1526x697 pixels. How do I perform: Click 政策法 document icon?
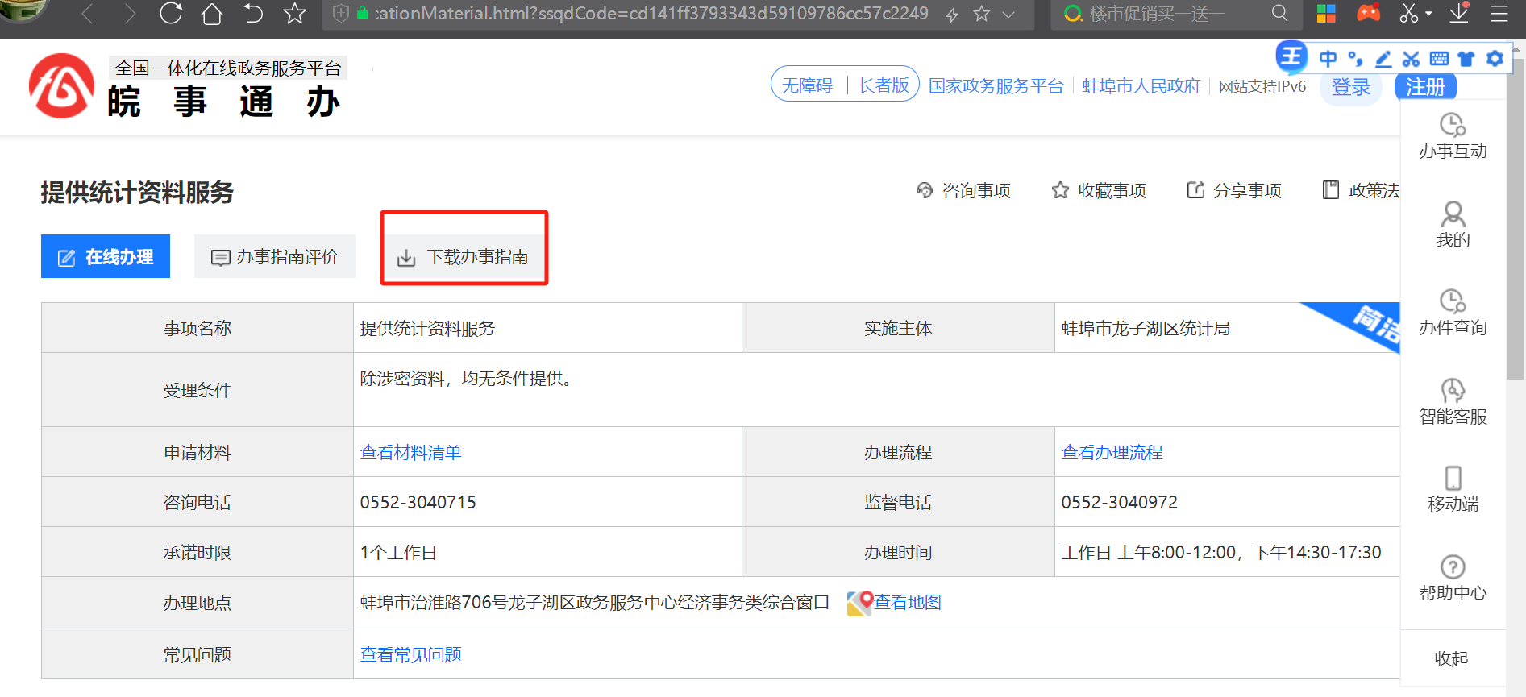tap(1331, 190)
